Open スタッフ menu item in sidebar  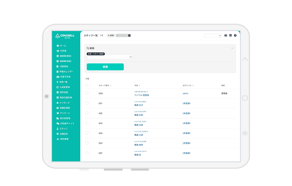pyautogui.click(x=63, y=129)
